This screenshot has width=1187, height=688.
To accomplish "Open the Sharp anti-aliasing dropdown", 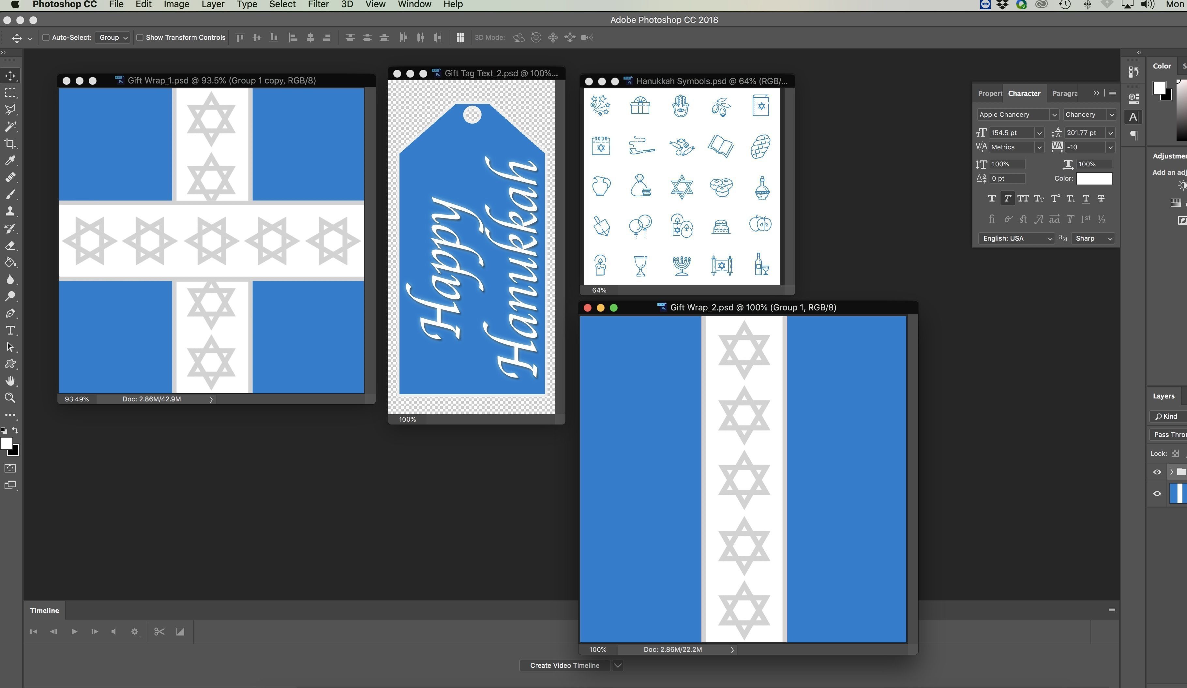I will coord(1093,238).
